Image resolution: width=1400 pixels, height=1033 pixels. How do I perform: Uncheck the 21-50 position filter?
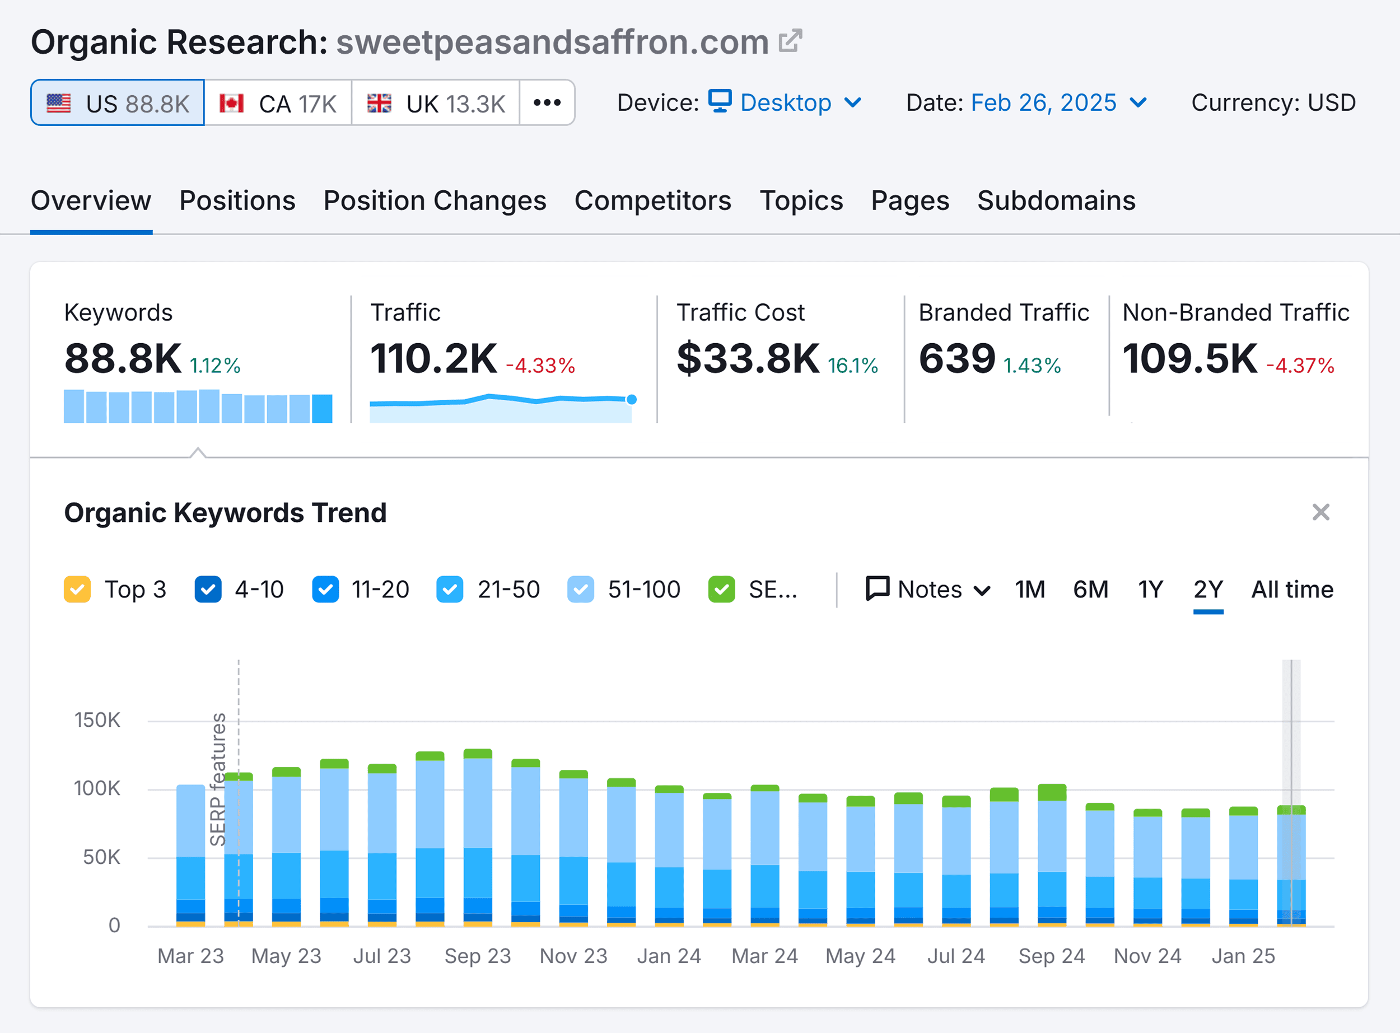[x=449, y=588]
